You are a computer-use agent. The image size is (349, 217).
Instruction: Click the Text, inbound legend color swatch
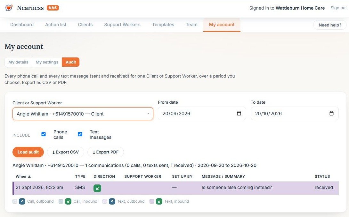[151, 201]
